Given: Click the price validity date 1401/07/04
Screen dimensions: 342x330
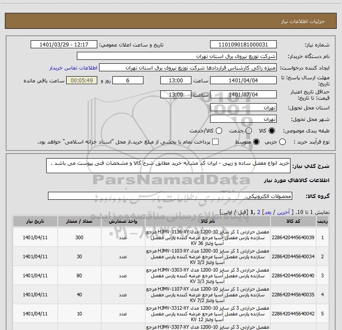Looking at the screenshot, I should [243, 95].
